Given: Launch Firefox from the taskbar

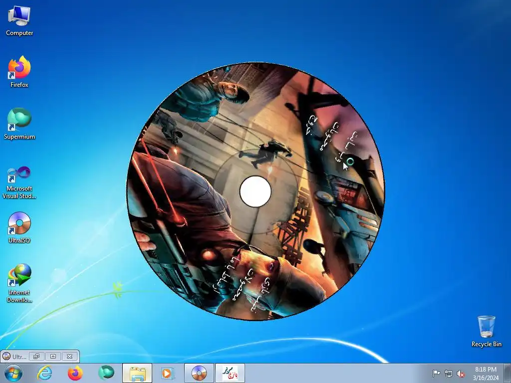Looking at the screenshot, I should point(75,373).
